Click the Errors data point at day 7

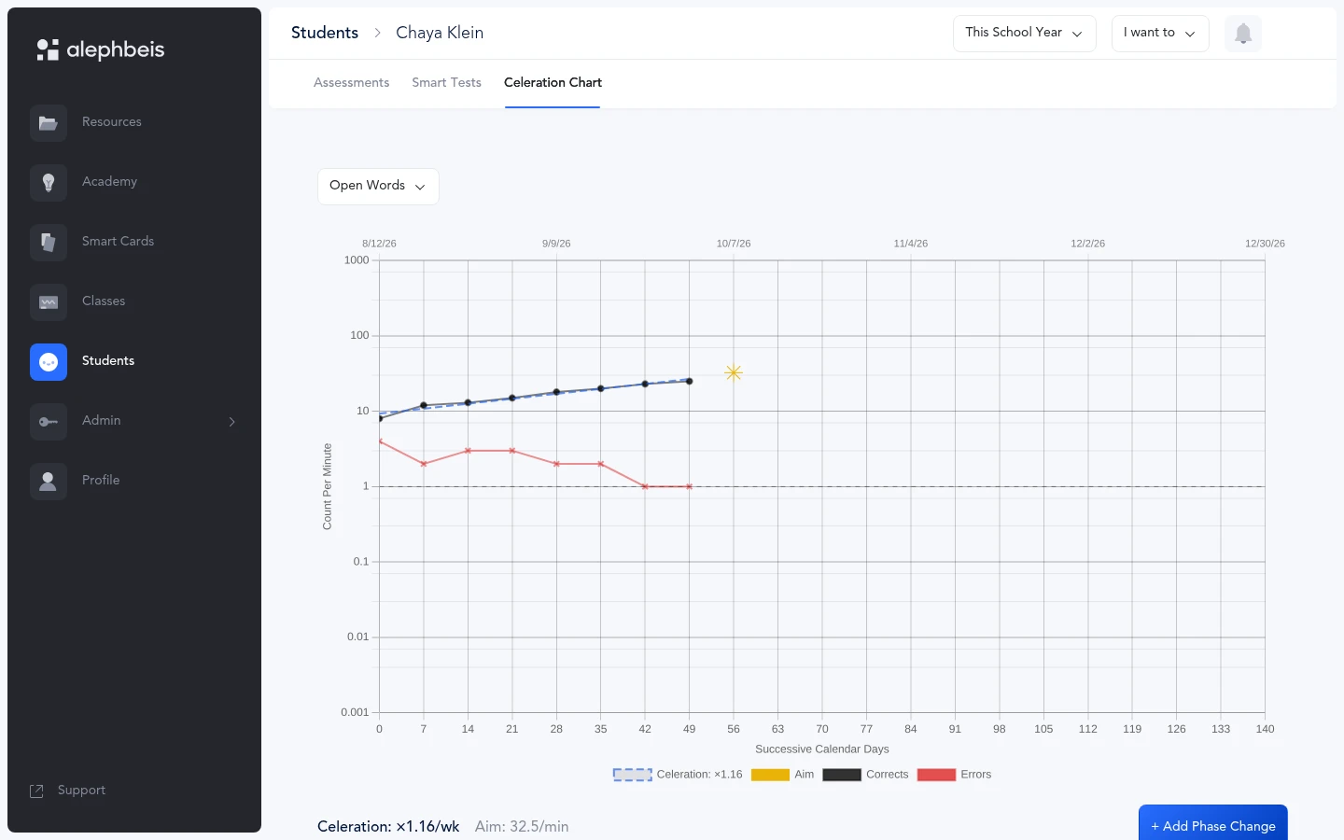pyautogui.click(x=424, y=464)
